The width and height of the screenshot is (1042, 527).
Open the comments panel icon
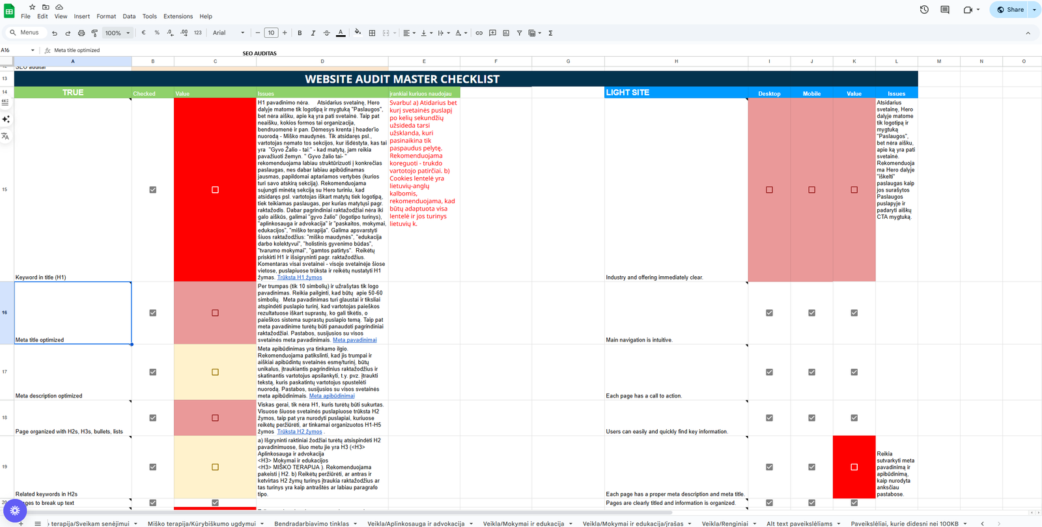(x=945, y=10)
